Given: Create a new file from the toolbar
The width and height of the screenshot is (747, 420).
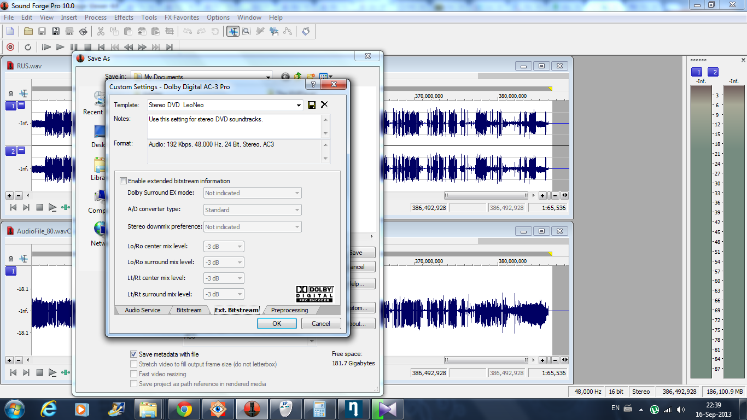Looking at the screenshot, I should pos(10,31).
